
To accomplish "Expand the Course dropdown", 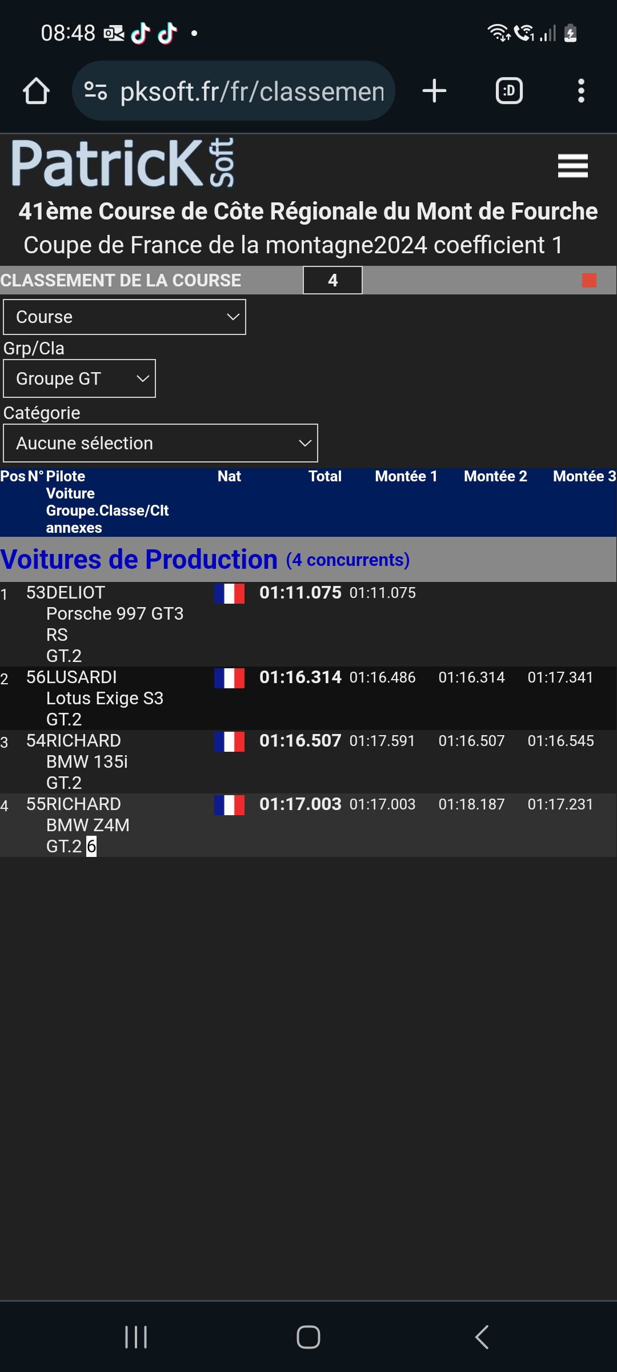I will (125, 317).
